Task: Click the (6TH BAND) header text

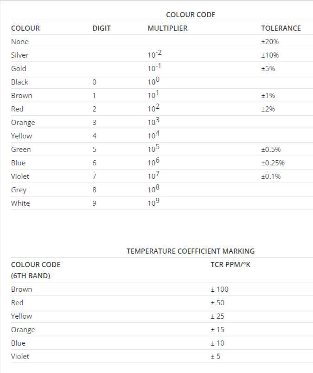Action: 31,275
